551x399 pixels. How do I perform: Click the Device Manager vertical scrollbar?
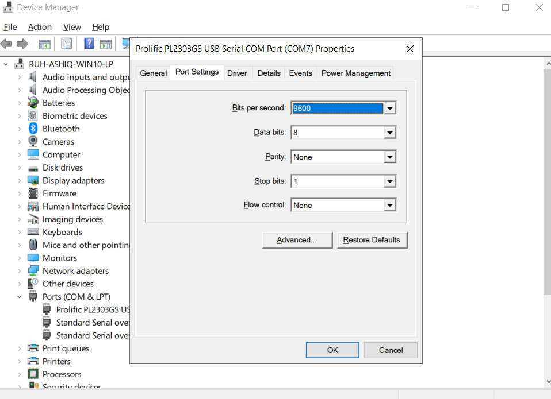click(x=547, y=181)
